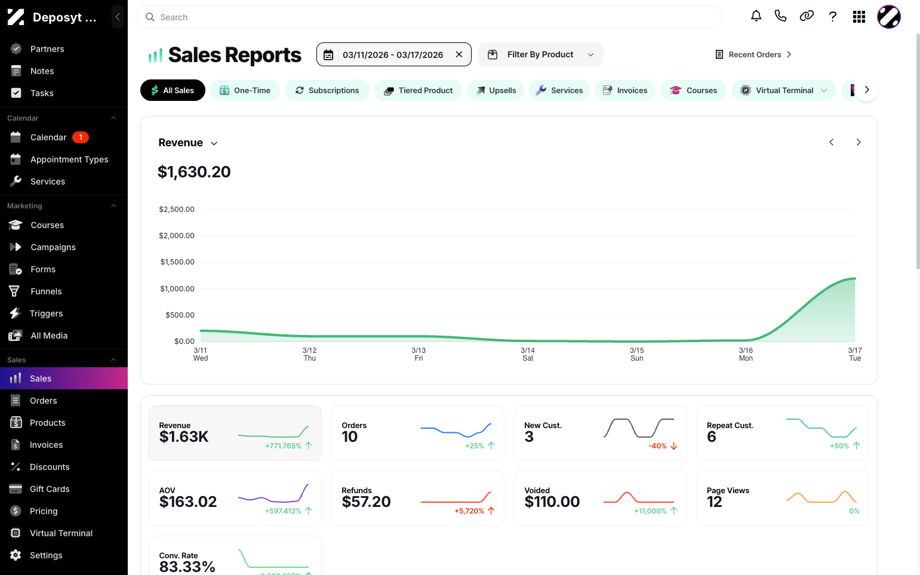Image resolution: width=920 pixels, height=575 pixels.
Task: Open Gift Cards in the sidebar
Action: click(64, 489)
